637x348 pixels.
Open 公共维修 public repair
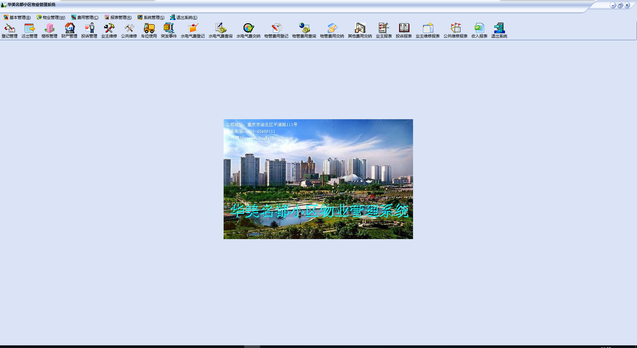click(129, 31)
